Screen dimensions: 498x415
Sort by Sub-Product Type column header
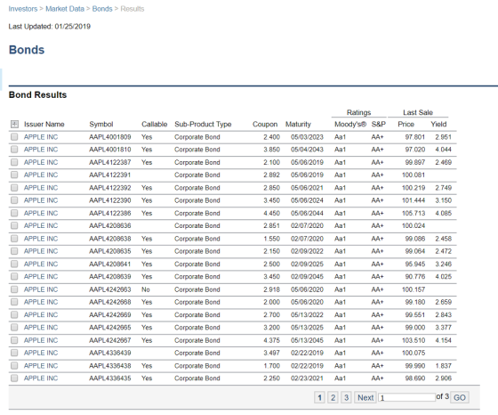tap(203, 125)
